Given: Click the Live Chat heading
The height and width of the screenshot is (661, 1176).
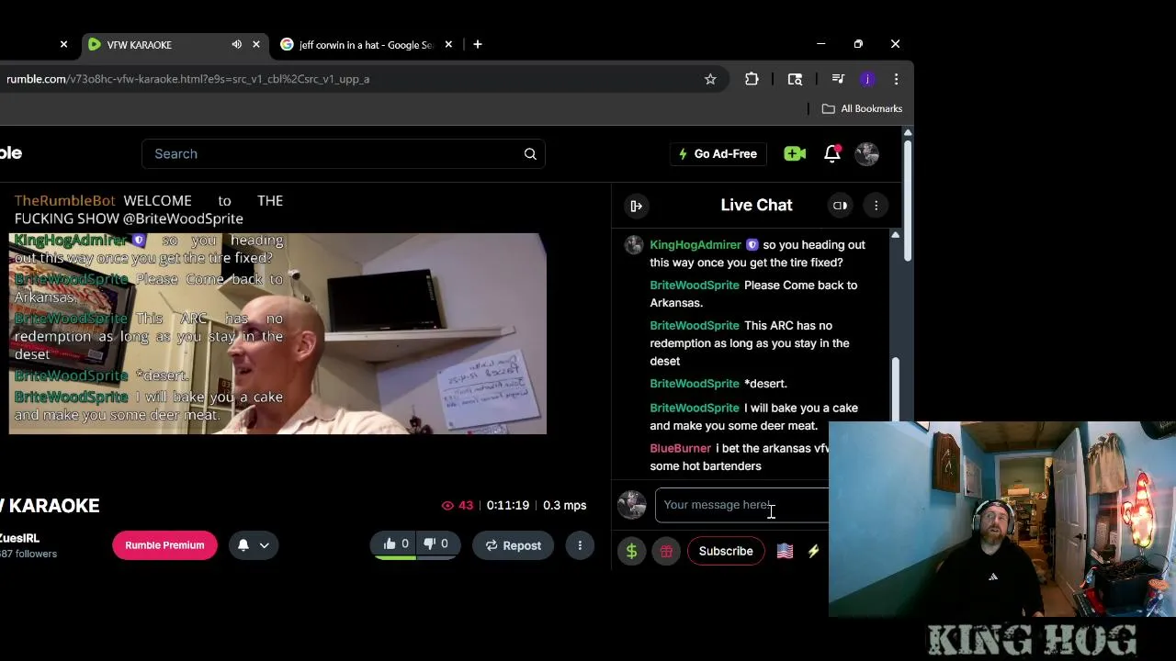Looking at the screenshot, I should coord(756,206).
